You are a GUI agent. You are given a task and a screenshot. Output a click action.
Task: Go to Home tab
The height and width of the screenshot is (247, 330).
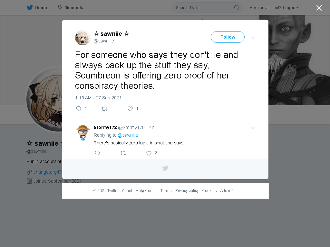(x=37, y=8)
